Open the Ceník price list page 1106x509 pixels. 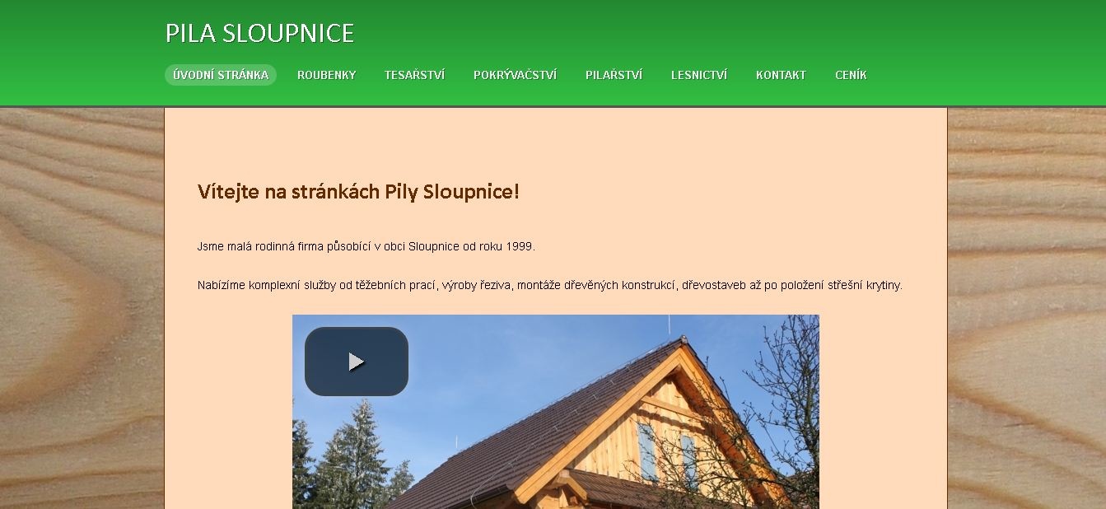coord(851,75)
